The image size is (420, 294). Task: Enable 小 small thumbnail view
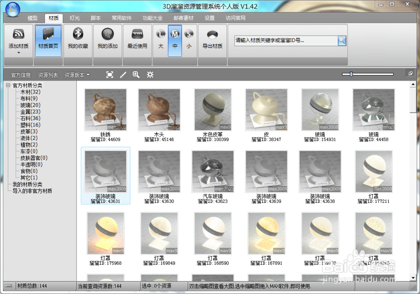[x=189, y=40]
